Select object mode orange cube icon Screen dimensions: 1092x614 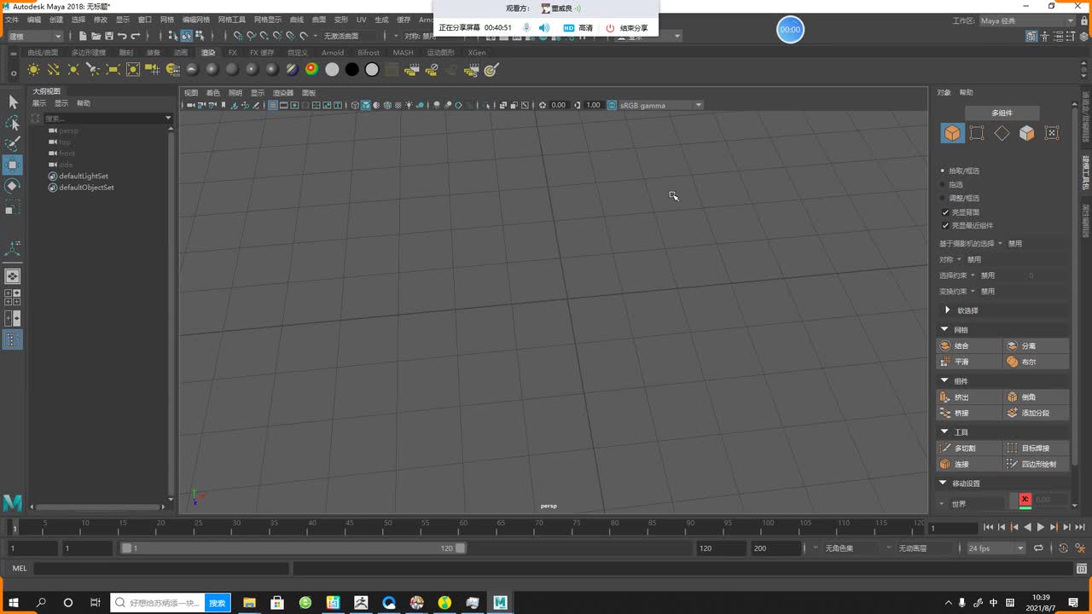click(951, 133)
